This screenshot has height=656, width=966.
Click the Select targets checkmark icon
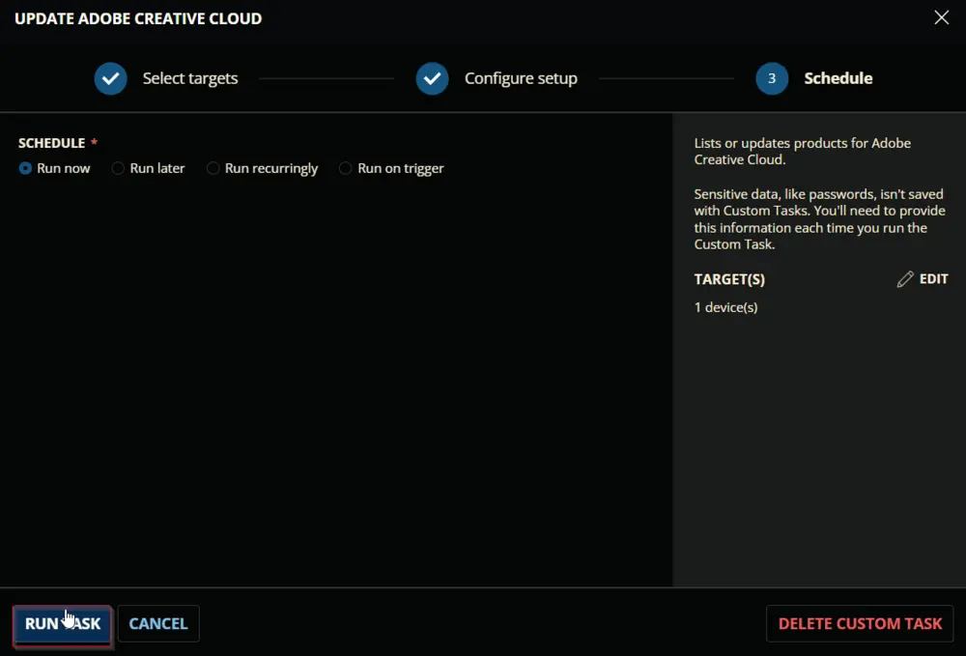point(111,78)
